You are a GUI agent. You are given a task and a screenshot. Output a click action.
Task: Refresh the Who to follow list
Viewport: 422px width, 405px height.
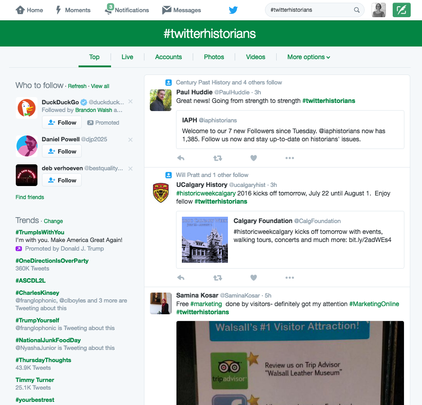pyautogui.click(x=77, y=86)
